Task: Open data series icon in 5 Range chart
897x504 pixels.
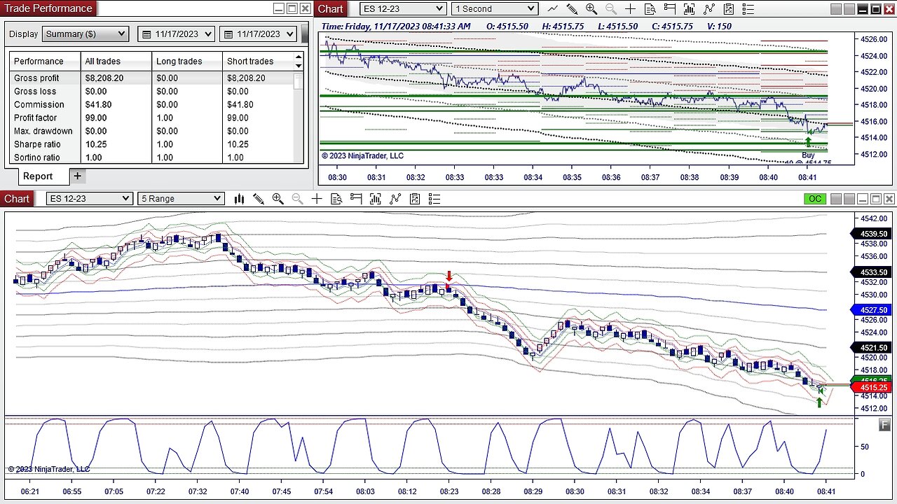Action: (376, 199)
